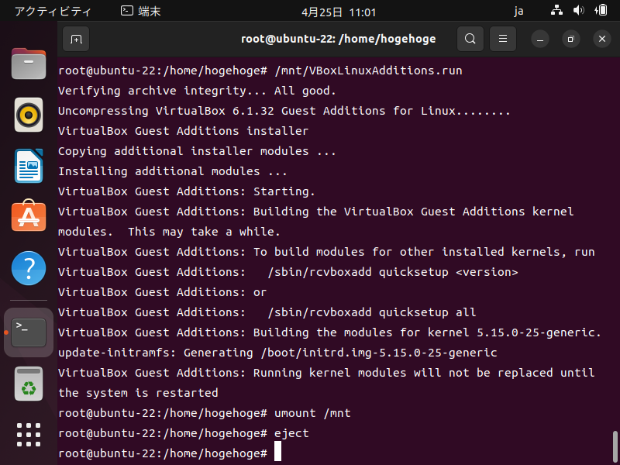Screen dimensions: 620x465
Task: Click the 'Verifying archive integrity... All good.' line
Action: [197, 91]
